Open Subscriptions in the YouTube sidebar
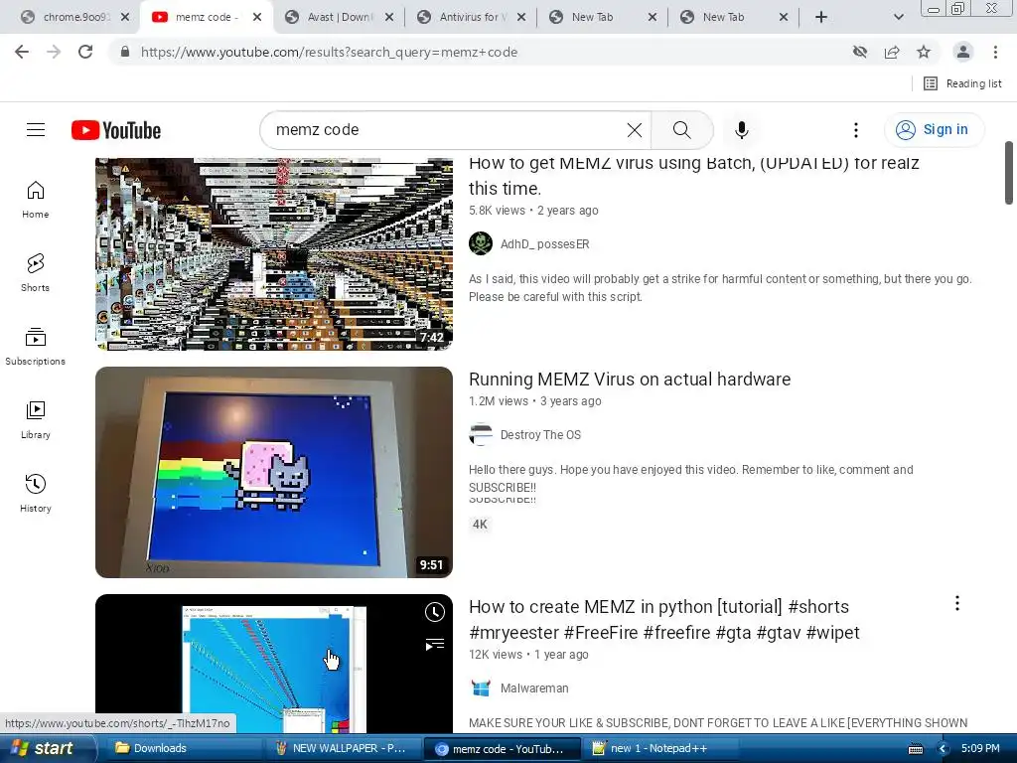 coord(35,347)
